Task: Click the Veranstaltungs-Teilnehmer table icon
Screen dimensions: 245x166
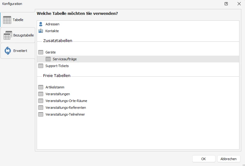Action: (41, 114)
